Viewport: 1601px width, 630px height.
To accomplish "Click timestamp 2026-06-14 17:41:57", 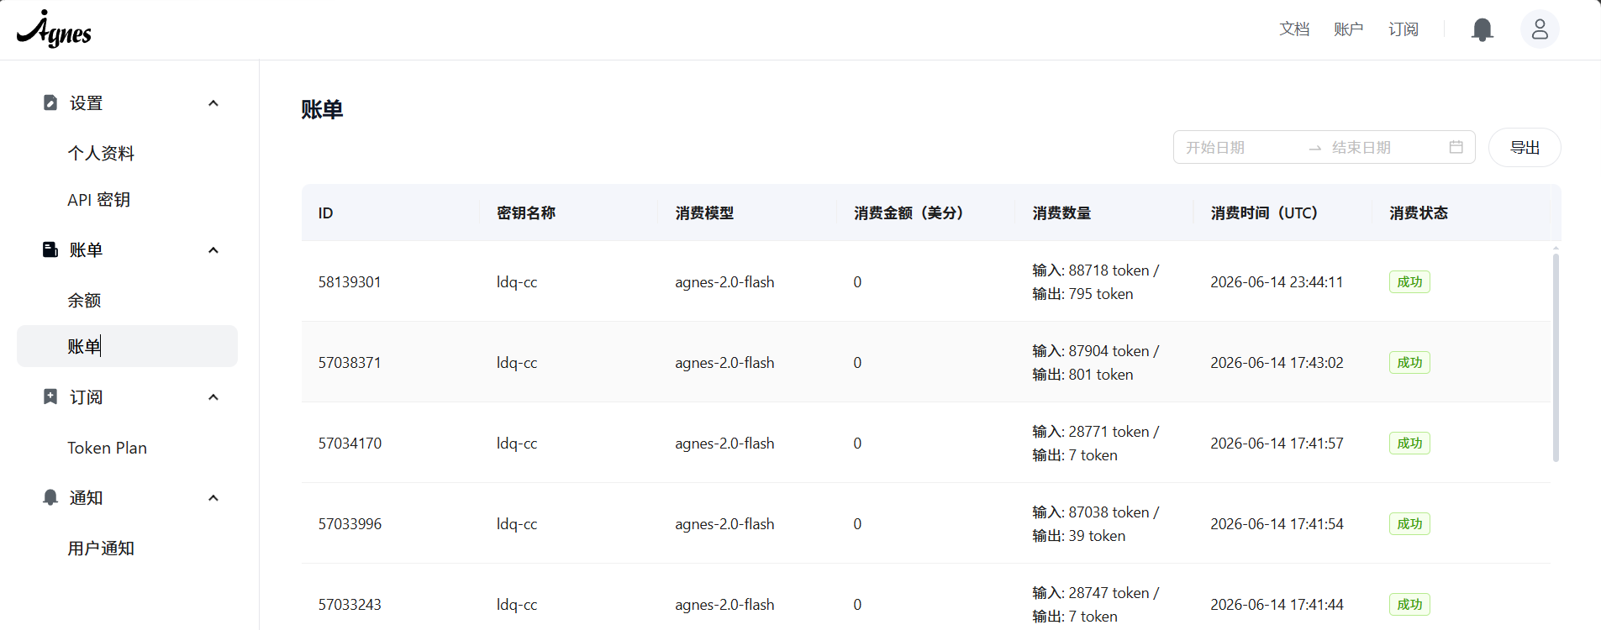I will [x=1277, y=444].
